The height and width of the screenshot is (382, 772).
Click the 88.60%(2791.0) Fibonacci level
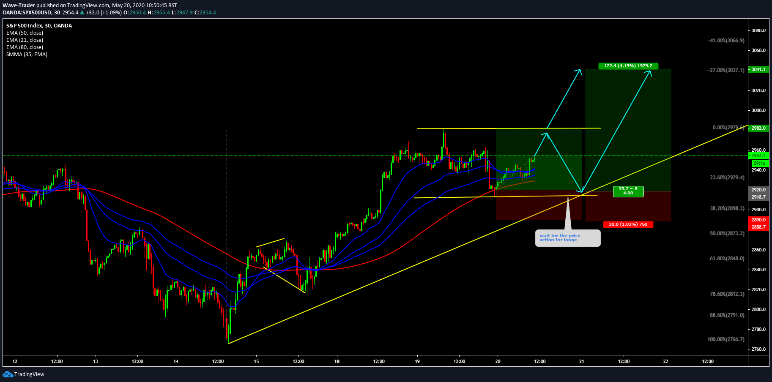(727, 315)
